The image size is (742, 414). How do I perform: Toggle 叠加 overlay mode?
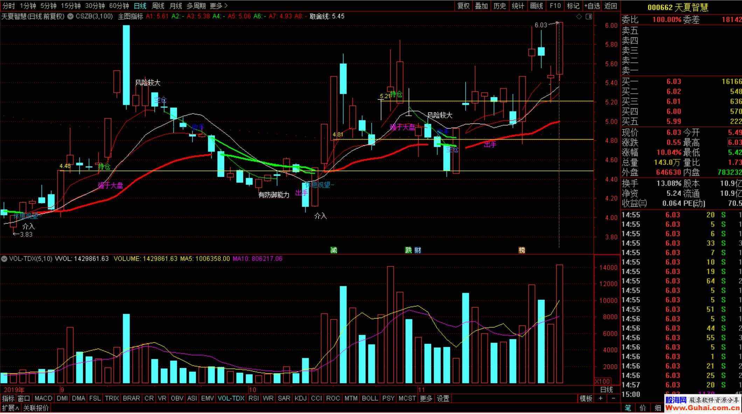click(481, 6)
